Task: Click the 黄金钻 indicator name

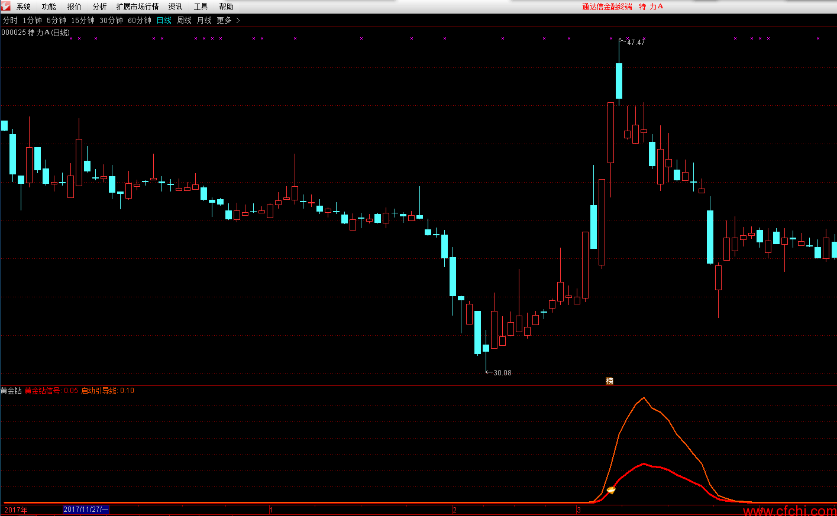Action: 11,391
